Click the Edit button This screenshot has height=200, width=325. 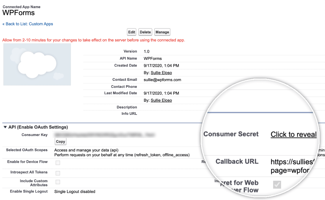(x=132, y=32)
